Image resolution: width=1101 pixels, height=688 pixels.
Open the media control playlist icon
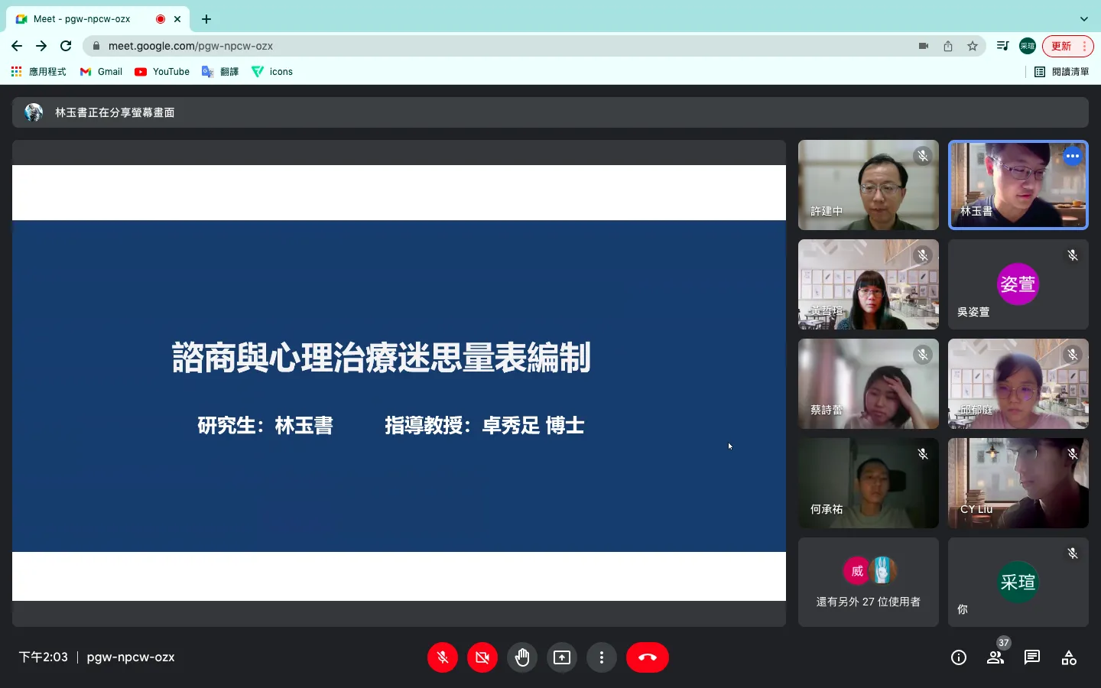[x=1003, y=46]
